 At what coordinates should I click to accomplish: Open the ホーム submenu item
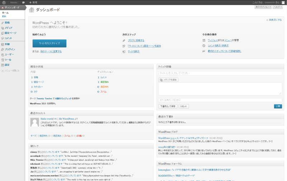[5, 13]
